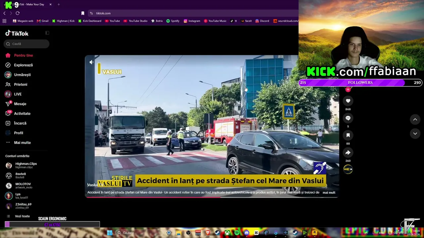Open the Highman | Kick bookmark
Screen dimensions: 424x238
[x=64, y=21]
